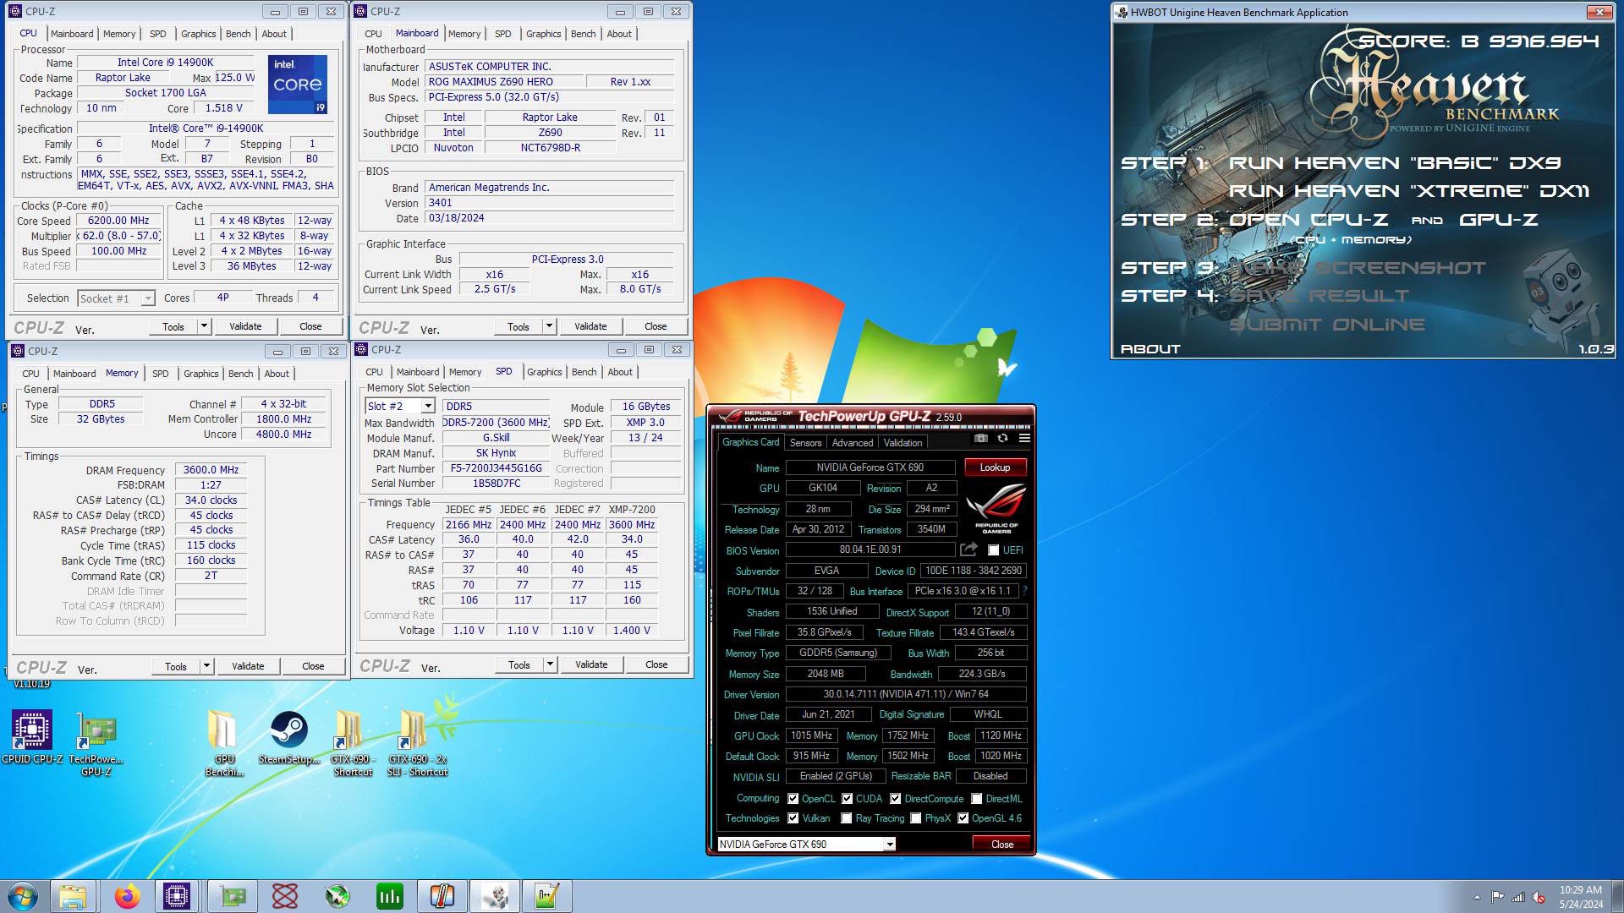The image size is (1624, 913).
Task: Select the GPU-Z taskbar icon
Action: (x=233, y=896)
